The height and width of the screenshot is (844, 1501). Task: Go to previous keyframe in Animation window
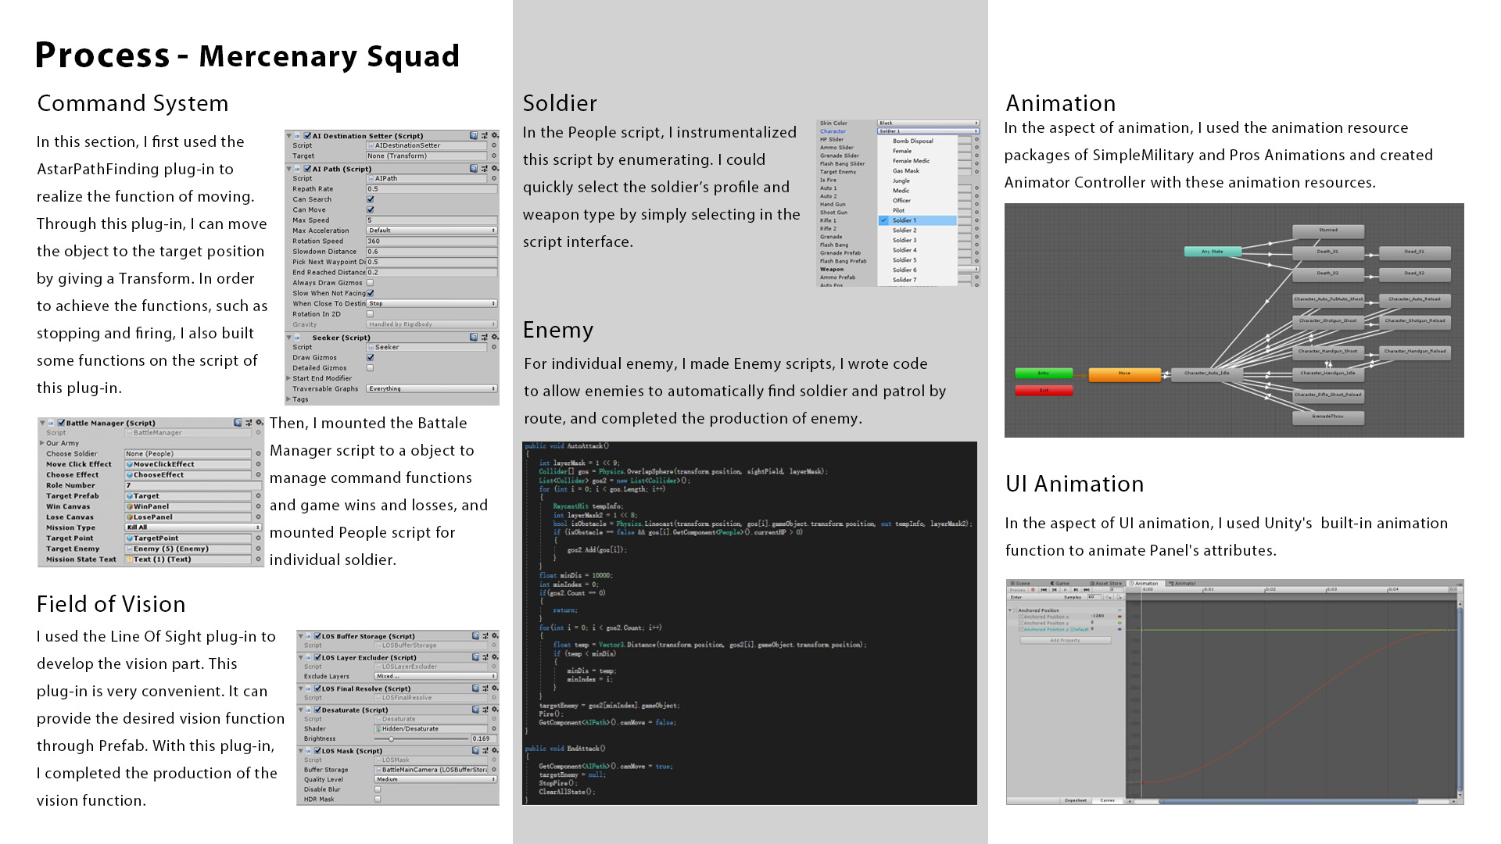click(x=1055, y=590)
